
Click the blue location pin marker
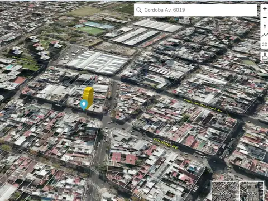[84, 105]
